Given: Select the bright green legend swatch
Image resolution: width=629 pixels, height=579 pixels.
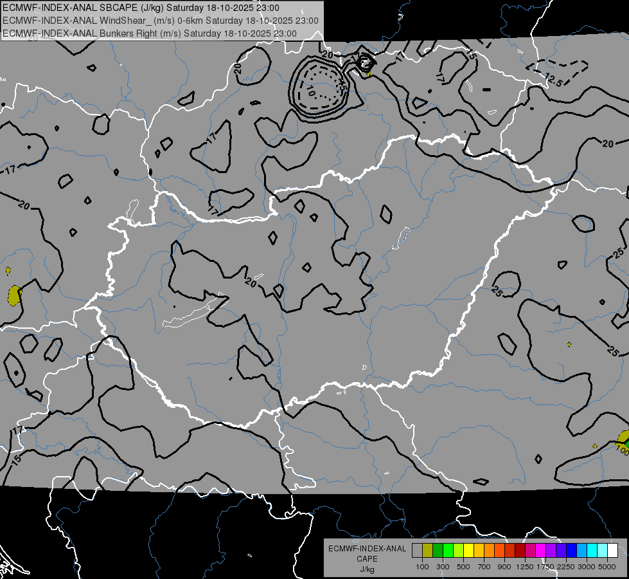Looking at the screenshot, I should 448,551.
